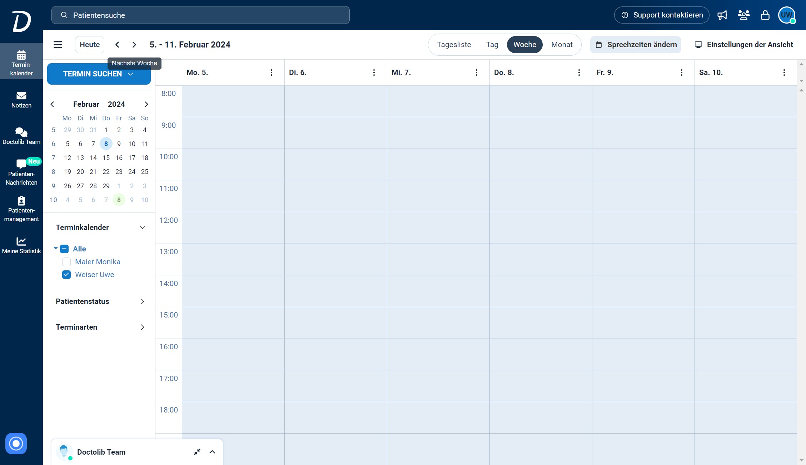Switch to Woche view
Screen dimensions: 806x465
[x=525, y=45]
